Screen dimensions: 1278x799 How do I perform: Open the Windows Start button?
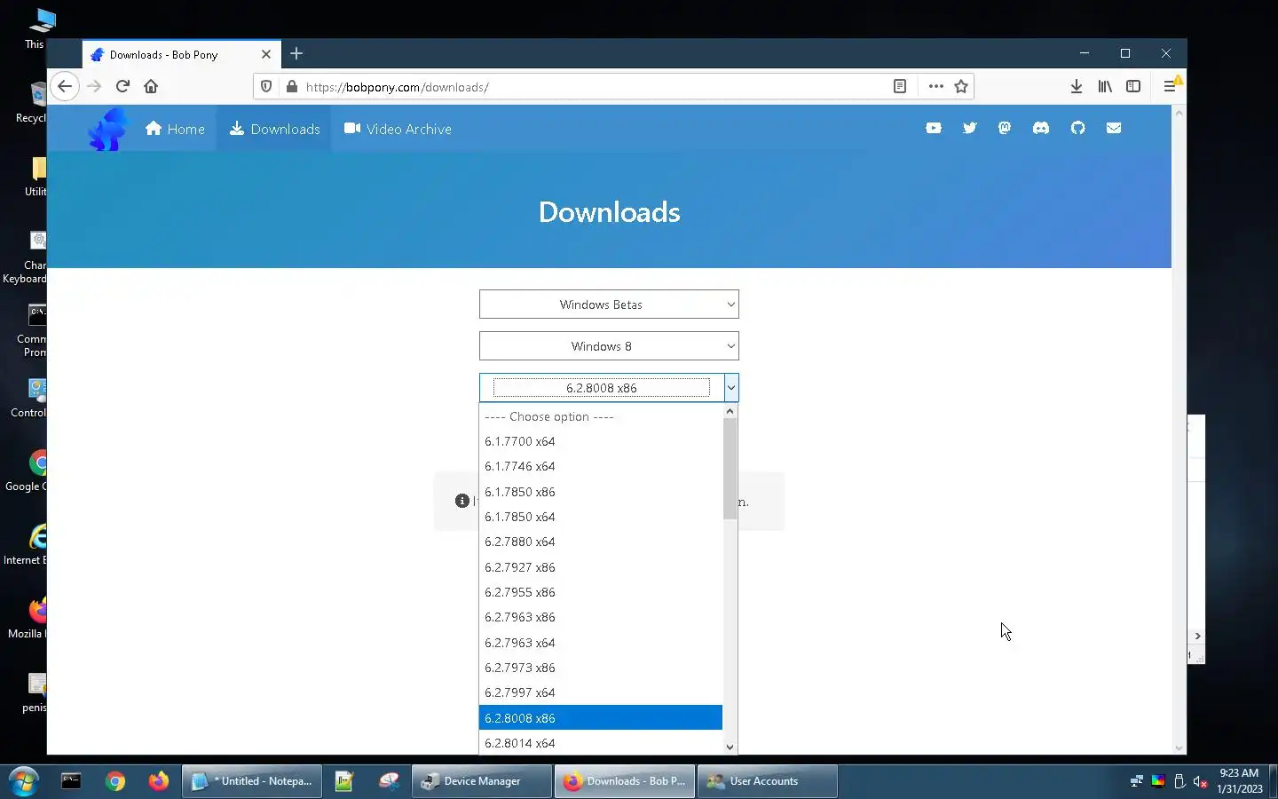24,781
